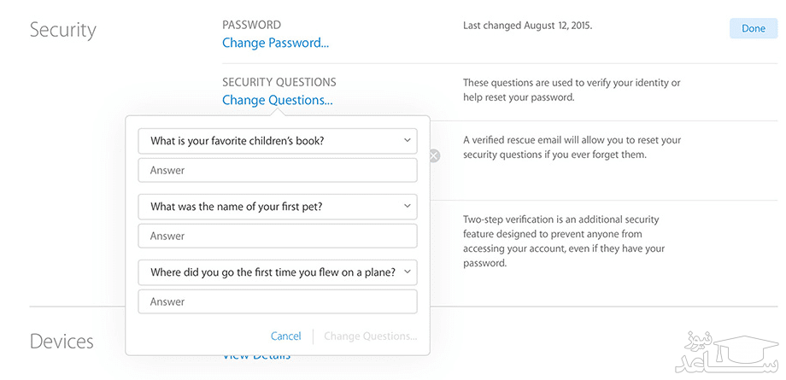The width and height of the screenshot is (786, 380).
Task: Click the SECURITY QUESTIONS label text
Action: pos(279,82)
